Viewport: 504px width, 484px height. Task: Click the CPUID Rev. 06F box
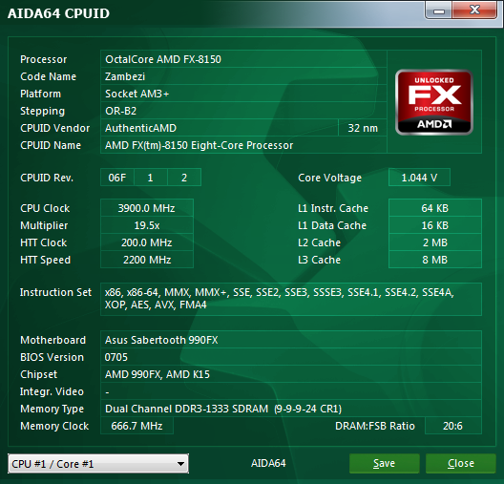(117, 178)
